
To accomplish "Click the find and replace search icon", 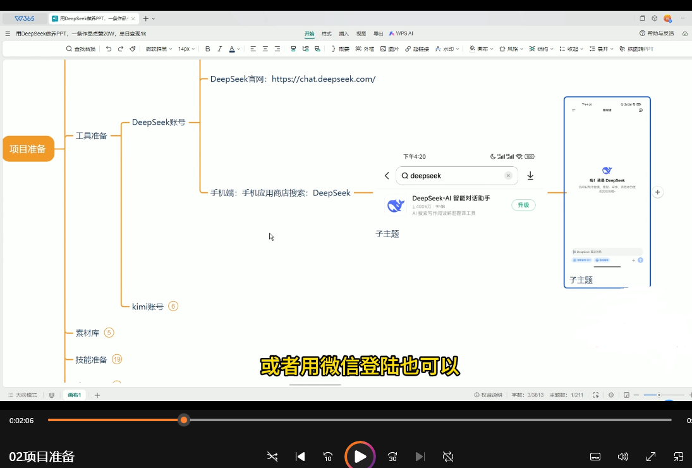I will [69, 49].
